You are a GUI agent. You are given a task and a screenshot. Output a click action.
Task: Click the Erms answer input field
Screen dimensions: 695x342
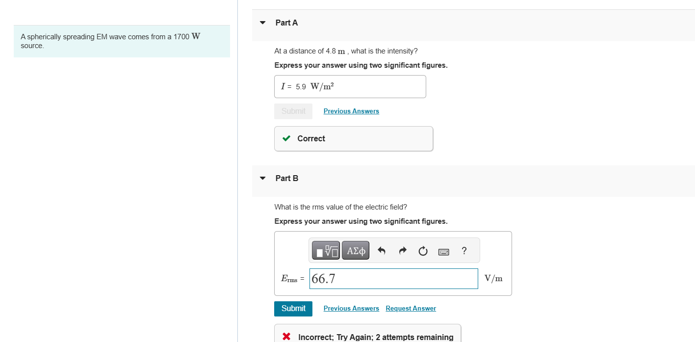pyautogui.click(x=394, y=279)
